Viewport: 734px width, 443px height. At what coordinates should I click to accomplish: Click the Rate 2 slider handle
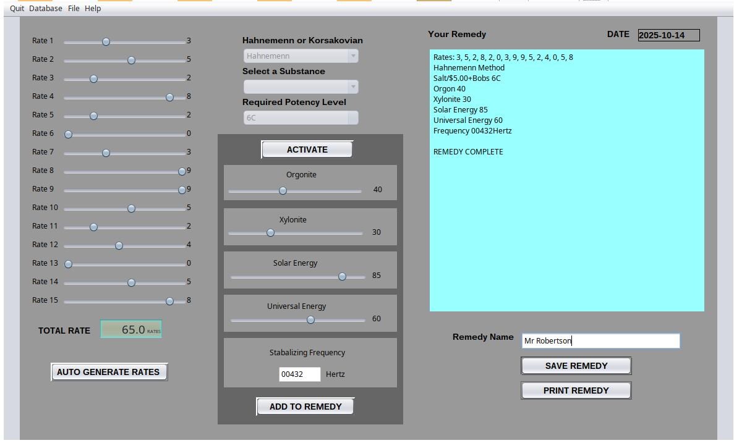(x=132, y=61)
